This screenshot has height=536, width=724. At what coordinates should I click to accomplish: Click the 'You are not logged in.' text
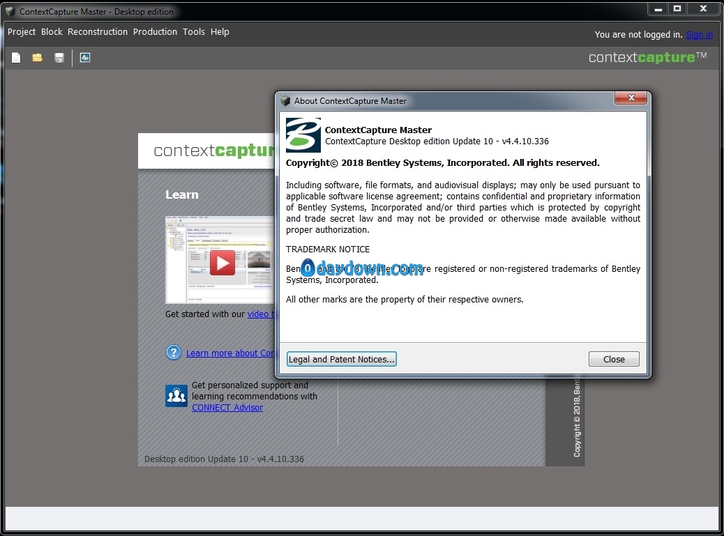[x=639, y=35]
